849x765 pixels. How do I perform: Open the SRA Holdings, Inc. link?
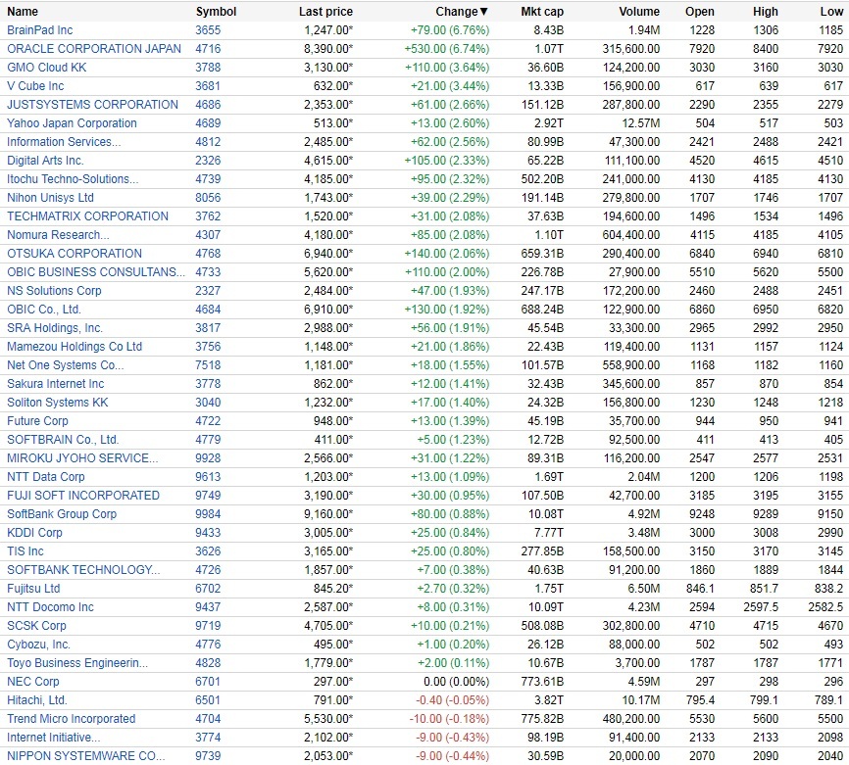[55, 328]
